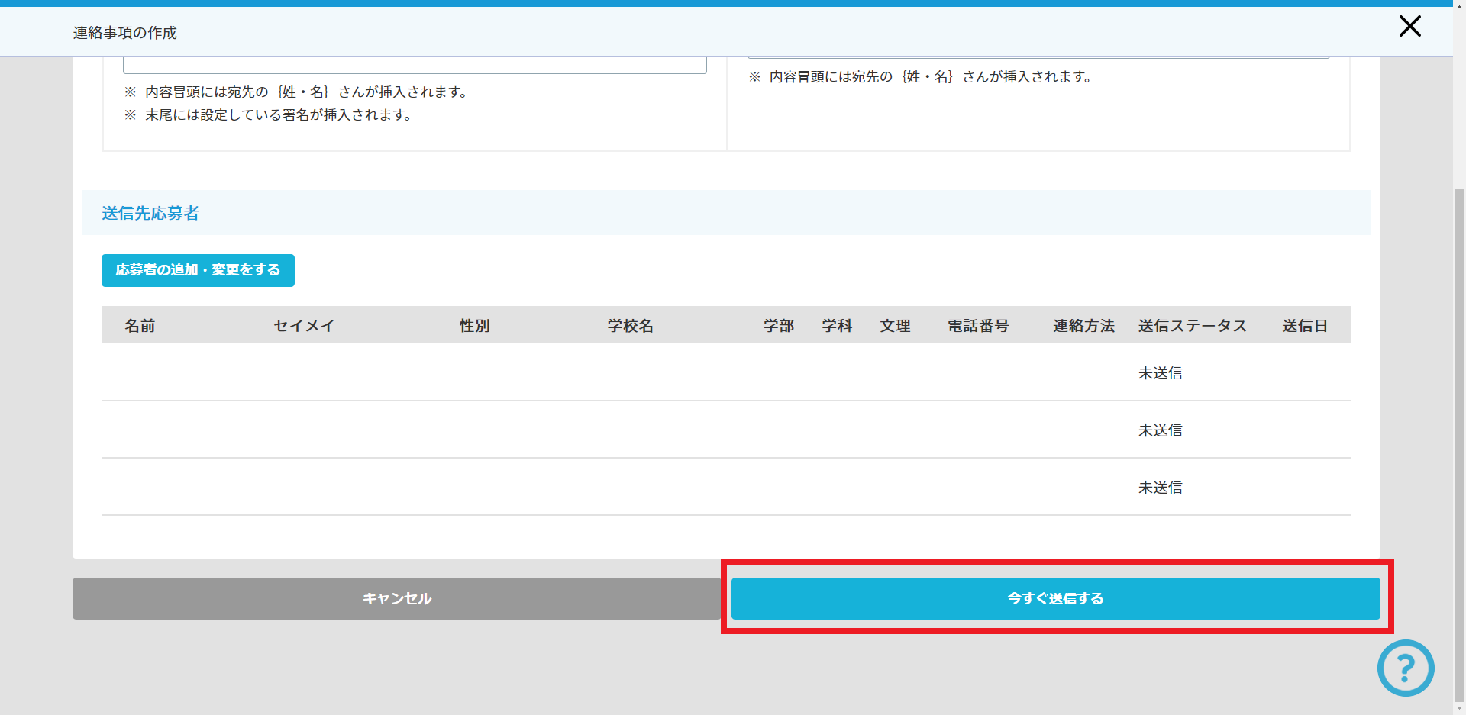Click 今すぐ送信する to send now

[x=1055, y=598]
